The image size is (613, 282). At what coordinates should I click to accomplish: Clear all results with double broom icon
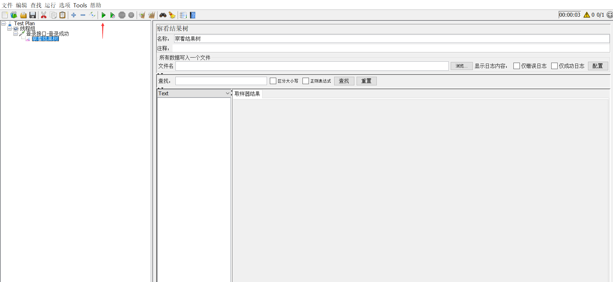pyautogui.click(x=152, y=15)
